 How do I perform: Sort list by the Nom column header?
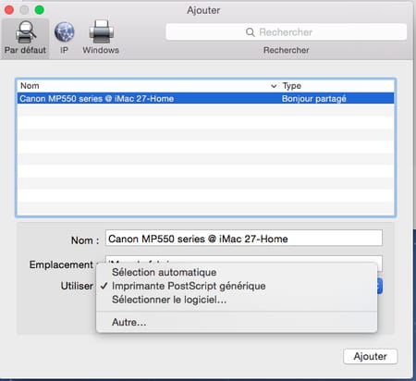pyautogui.click(x=30, y=86)
